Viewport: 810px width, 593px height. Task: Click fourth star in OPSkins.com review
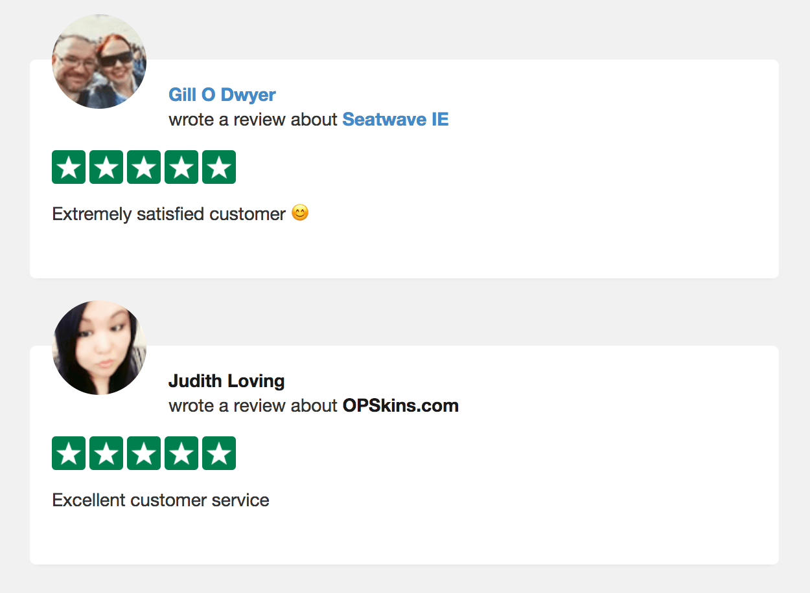coord(181,453)
